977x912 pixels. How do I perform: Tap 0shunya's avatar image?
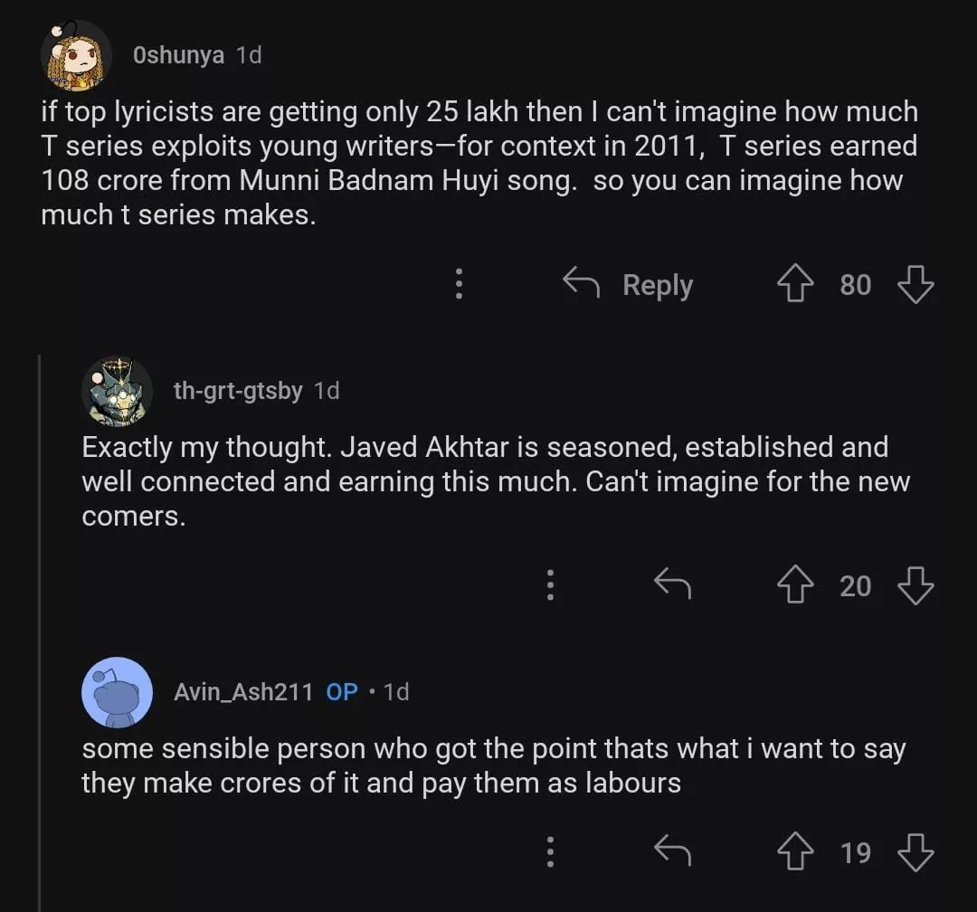(x=76, y=55)
